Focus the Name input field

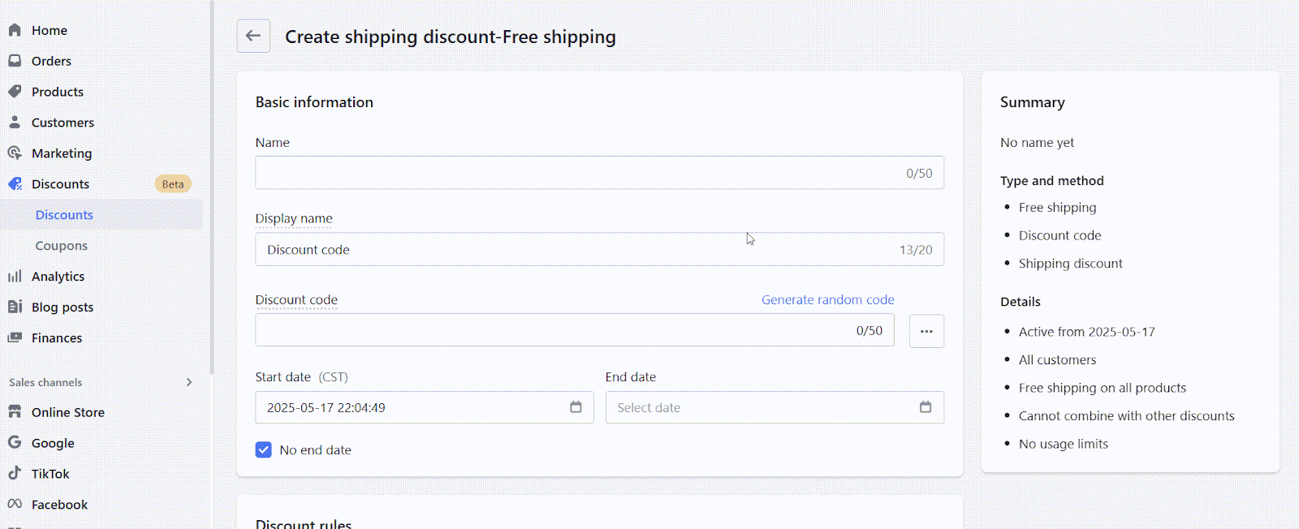click(599, 173)
